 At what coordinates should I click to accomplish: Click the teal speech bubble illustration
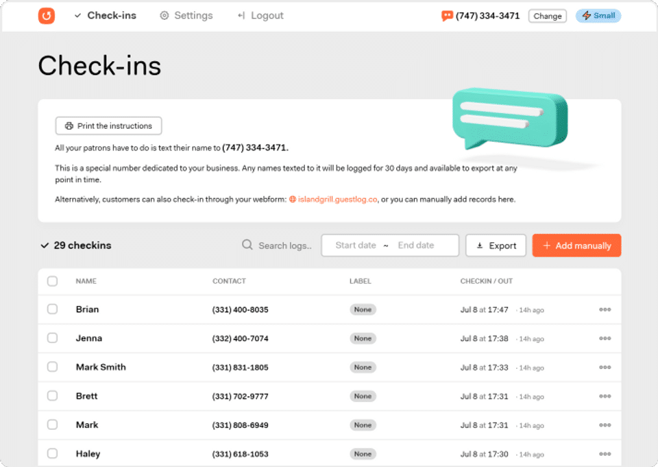(510, 119)
